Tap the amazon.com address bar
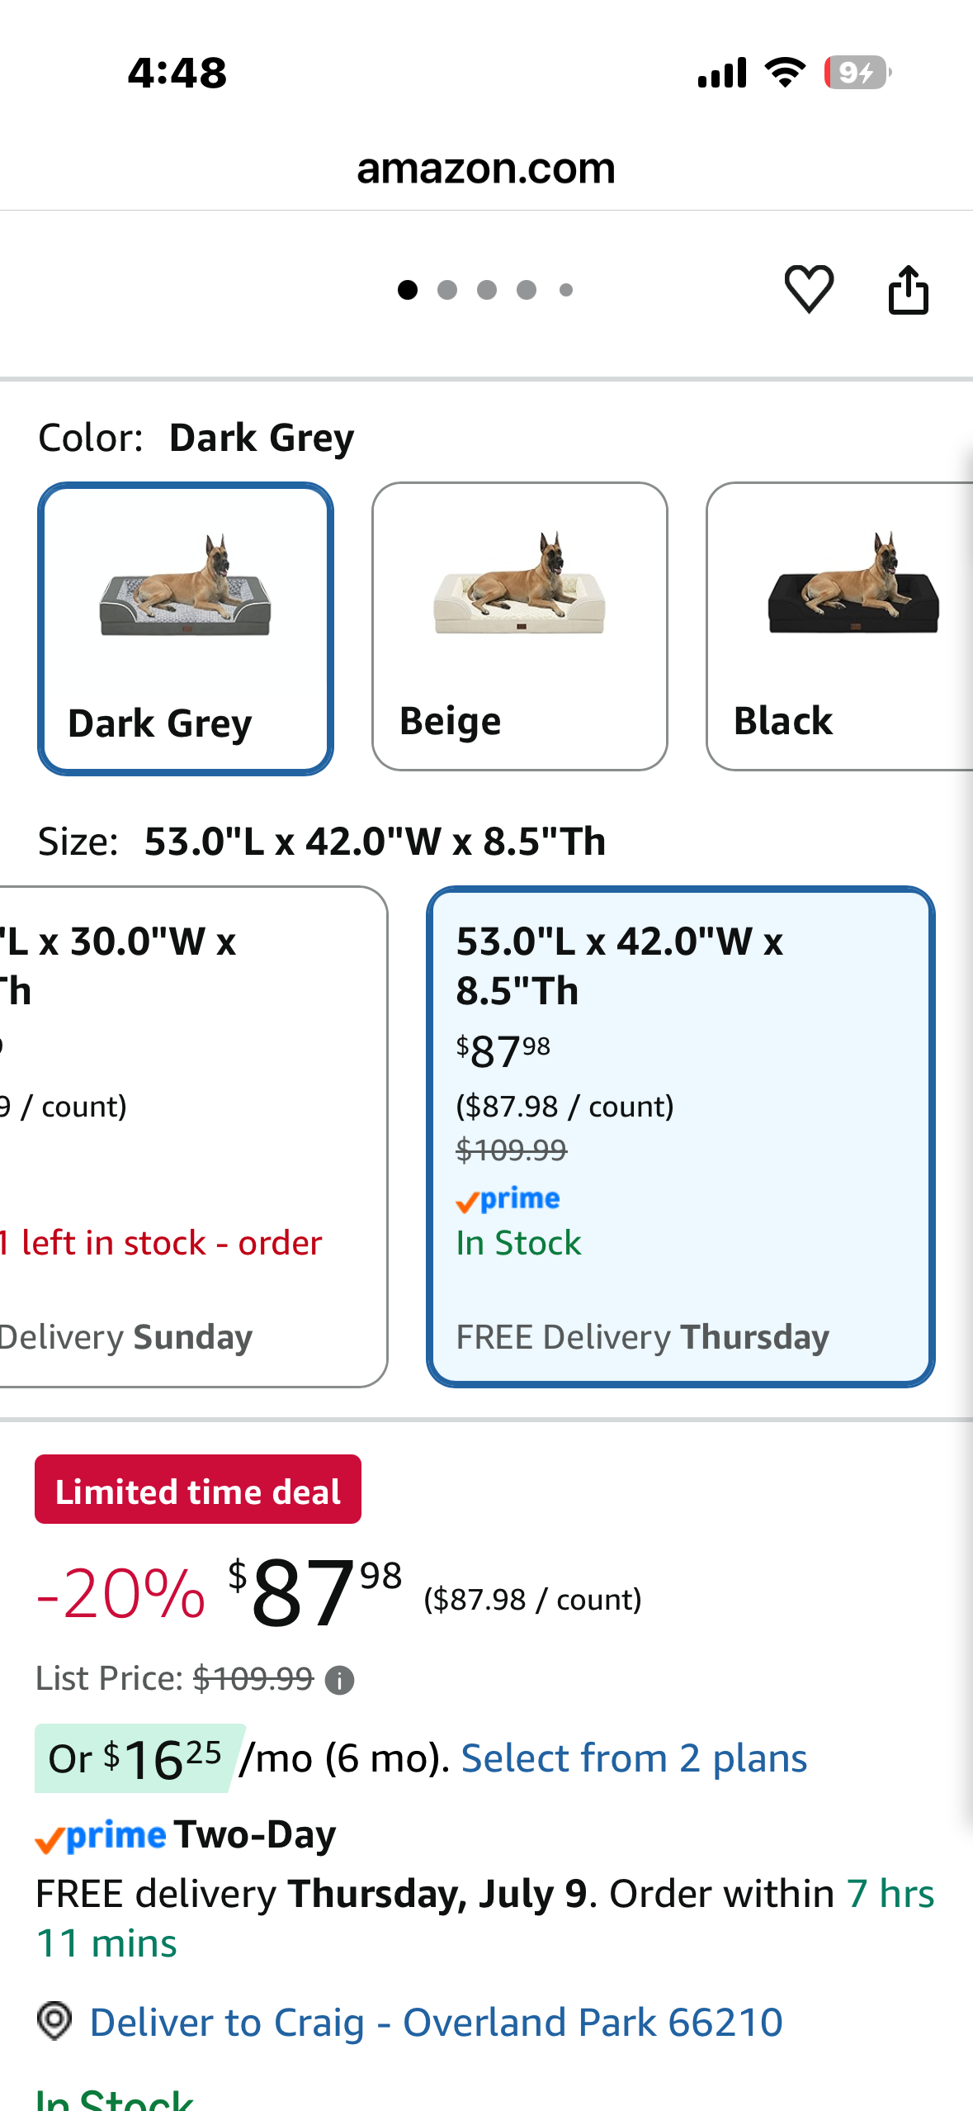973x2111 pixels. pos(486,168)
